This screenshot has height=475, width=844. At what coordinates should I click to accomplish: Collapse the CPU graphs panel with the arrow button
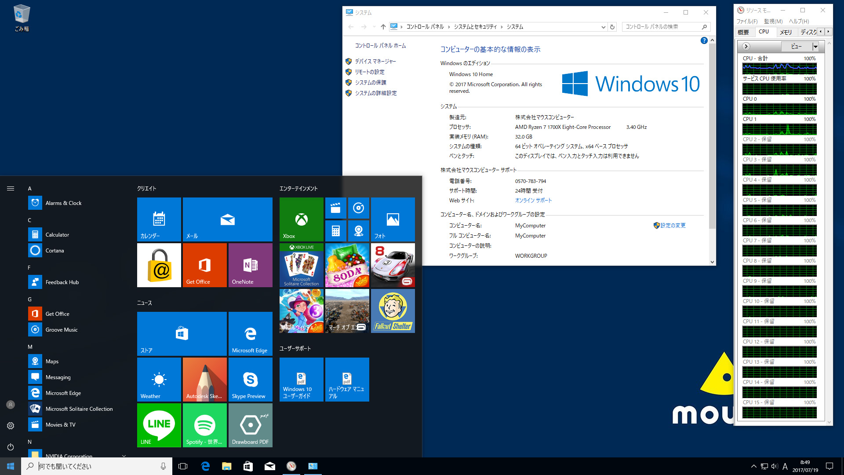746,46
